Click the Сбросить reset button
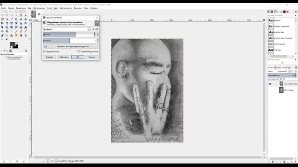The width and height of the screenshot is (298, 167). pyautogui.click(x=63, y=57)
